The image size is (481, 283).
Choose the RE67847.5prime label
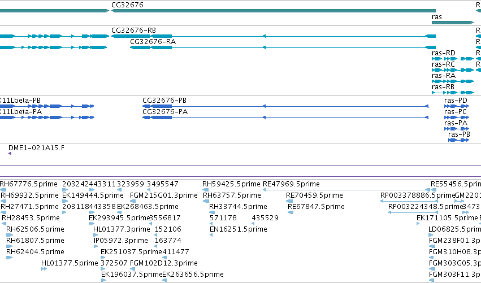point(317,207)
